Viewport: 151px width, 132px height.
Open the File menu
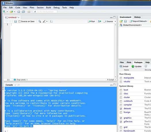point(5,7)
